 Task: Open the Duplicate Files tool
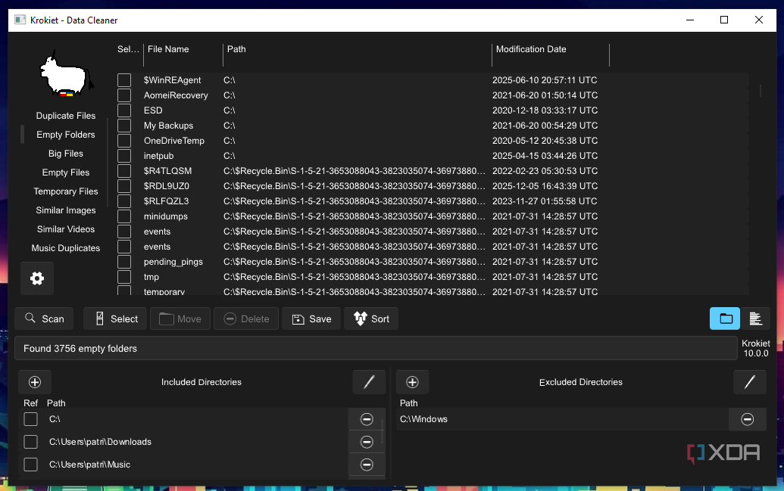tap(65, 116)
